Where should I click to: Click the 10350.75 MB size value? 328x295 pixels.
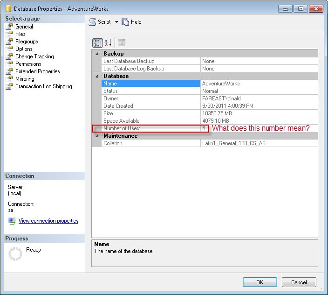(x=217, y=113)
